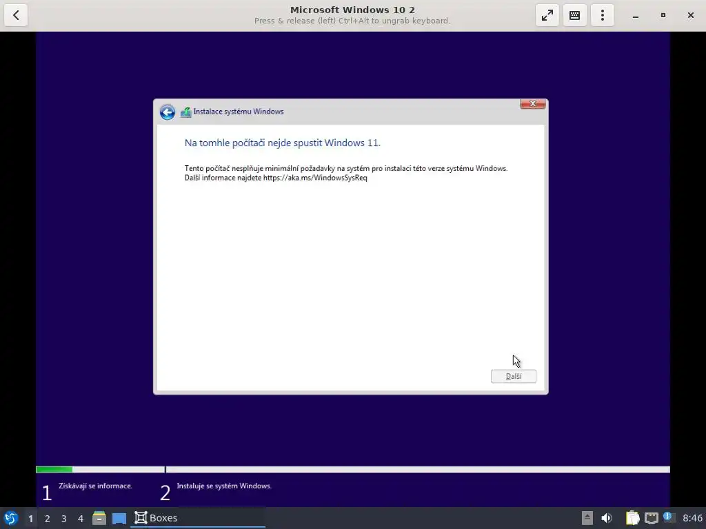Open the start menu in the taskbar
Image resolution: width=706 pixels, height=529 pixels.
pos(11,518)
